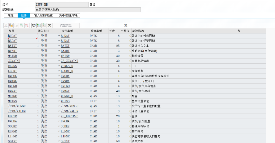The width and height of the screenshot is (275, 143).
Task: Click the description 移动类型(库存管理)
Action: 144,51
